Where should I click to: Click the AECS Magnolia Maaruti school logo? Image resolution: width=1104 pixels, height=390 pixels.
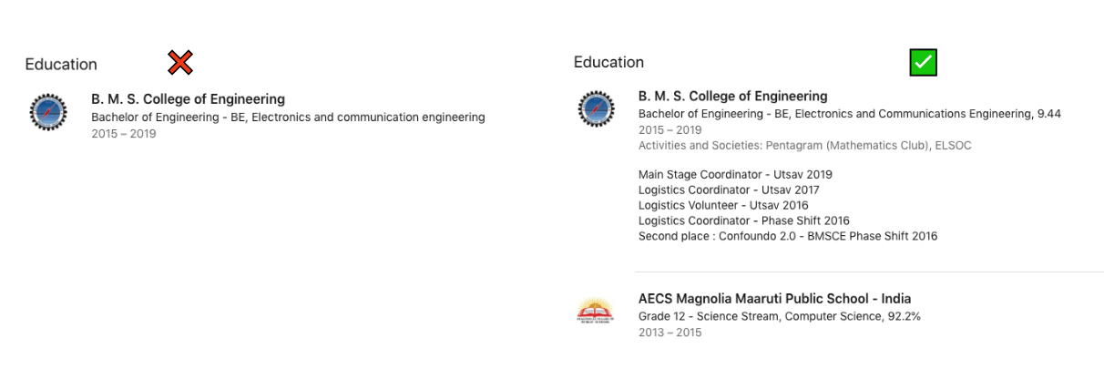pos(596,313)
